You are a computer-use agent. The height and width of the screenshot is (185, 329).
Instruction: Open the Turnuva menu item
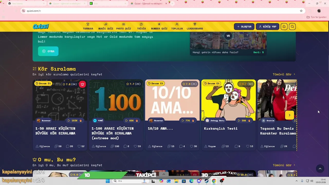click(88, 26)
